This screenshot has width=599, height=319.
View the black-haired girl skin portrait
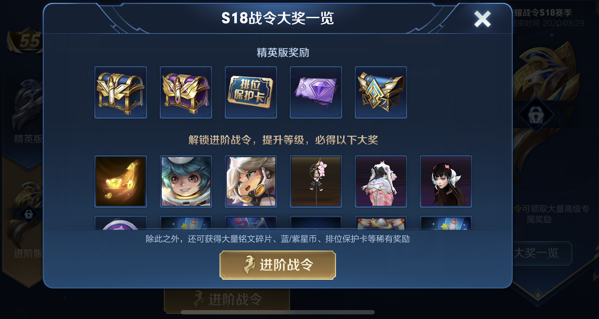(x=446, y=181)
